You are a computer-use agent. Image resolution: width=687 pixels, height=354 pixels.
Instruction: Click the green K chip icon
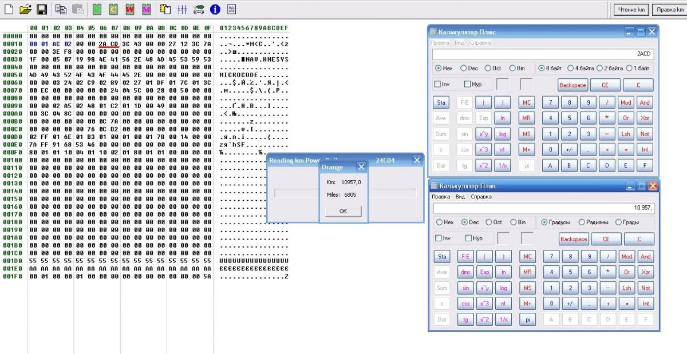point(97,9)
